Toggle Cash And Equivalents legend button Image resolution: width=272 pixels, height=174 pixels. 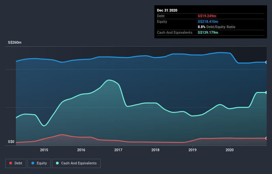point(76,163)
